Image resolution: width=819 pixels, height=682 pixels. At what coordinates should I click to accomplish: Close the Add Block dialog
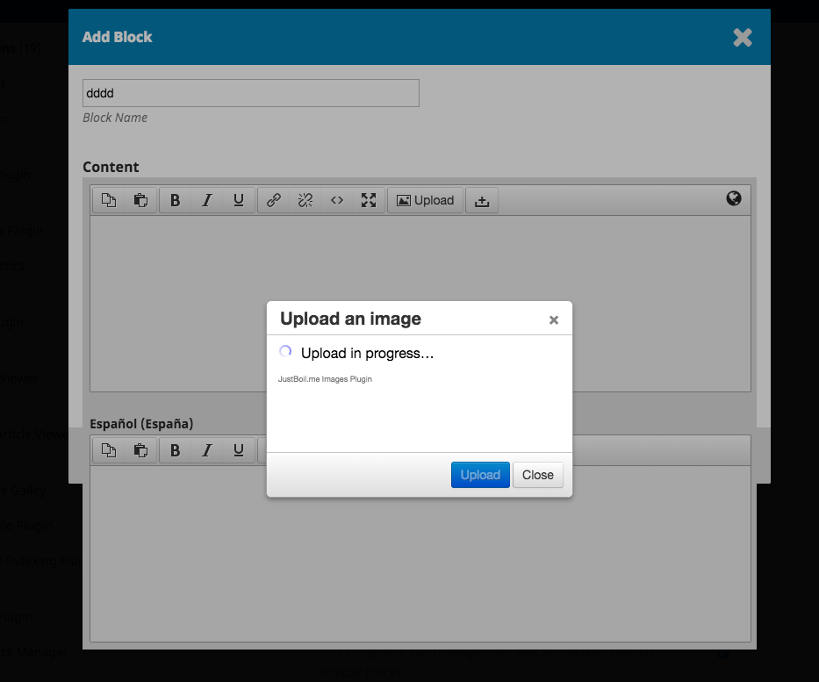pyautogui.click(x=742, y=37)
